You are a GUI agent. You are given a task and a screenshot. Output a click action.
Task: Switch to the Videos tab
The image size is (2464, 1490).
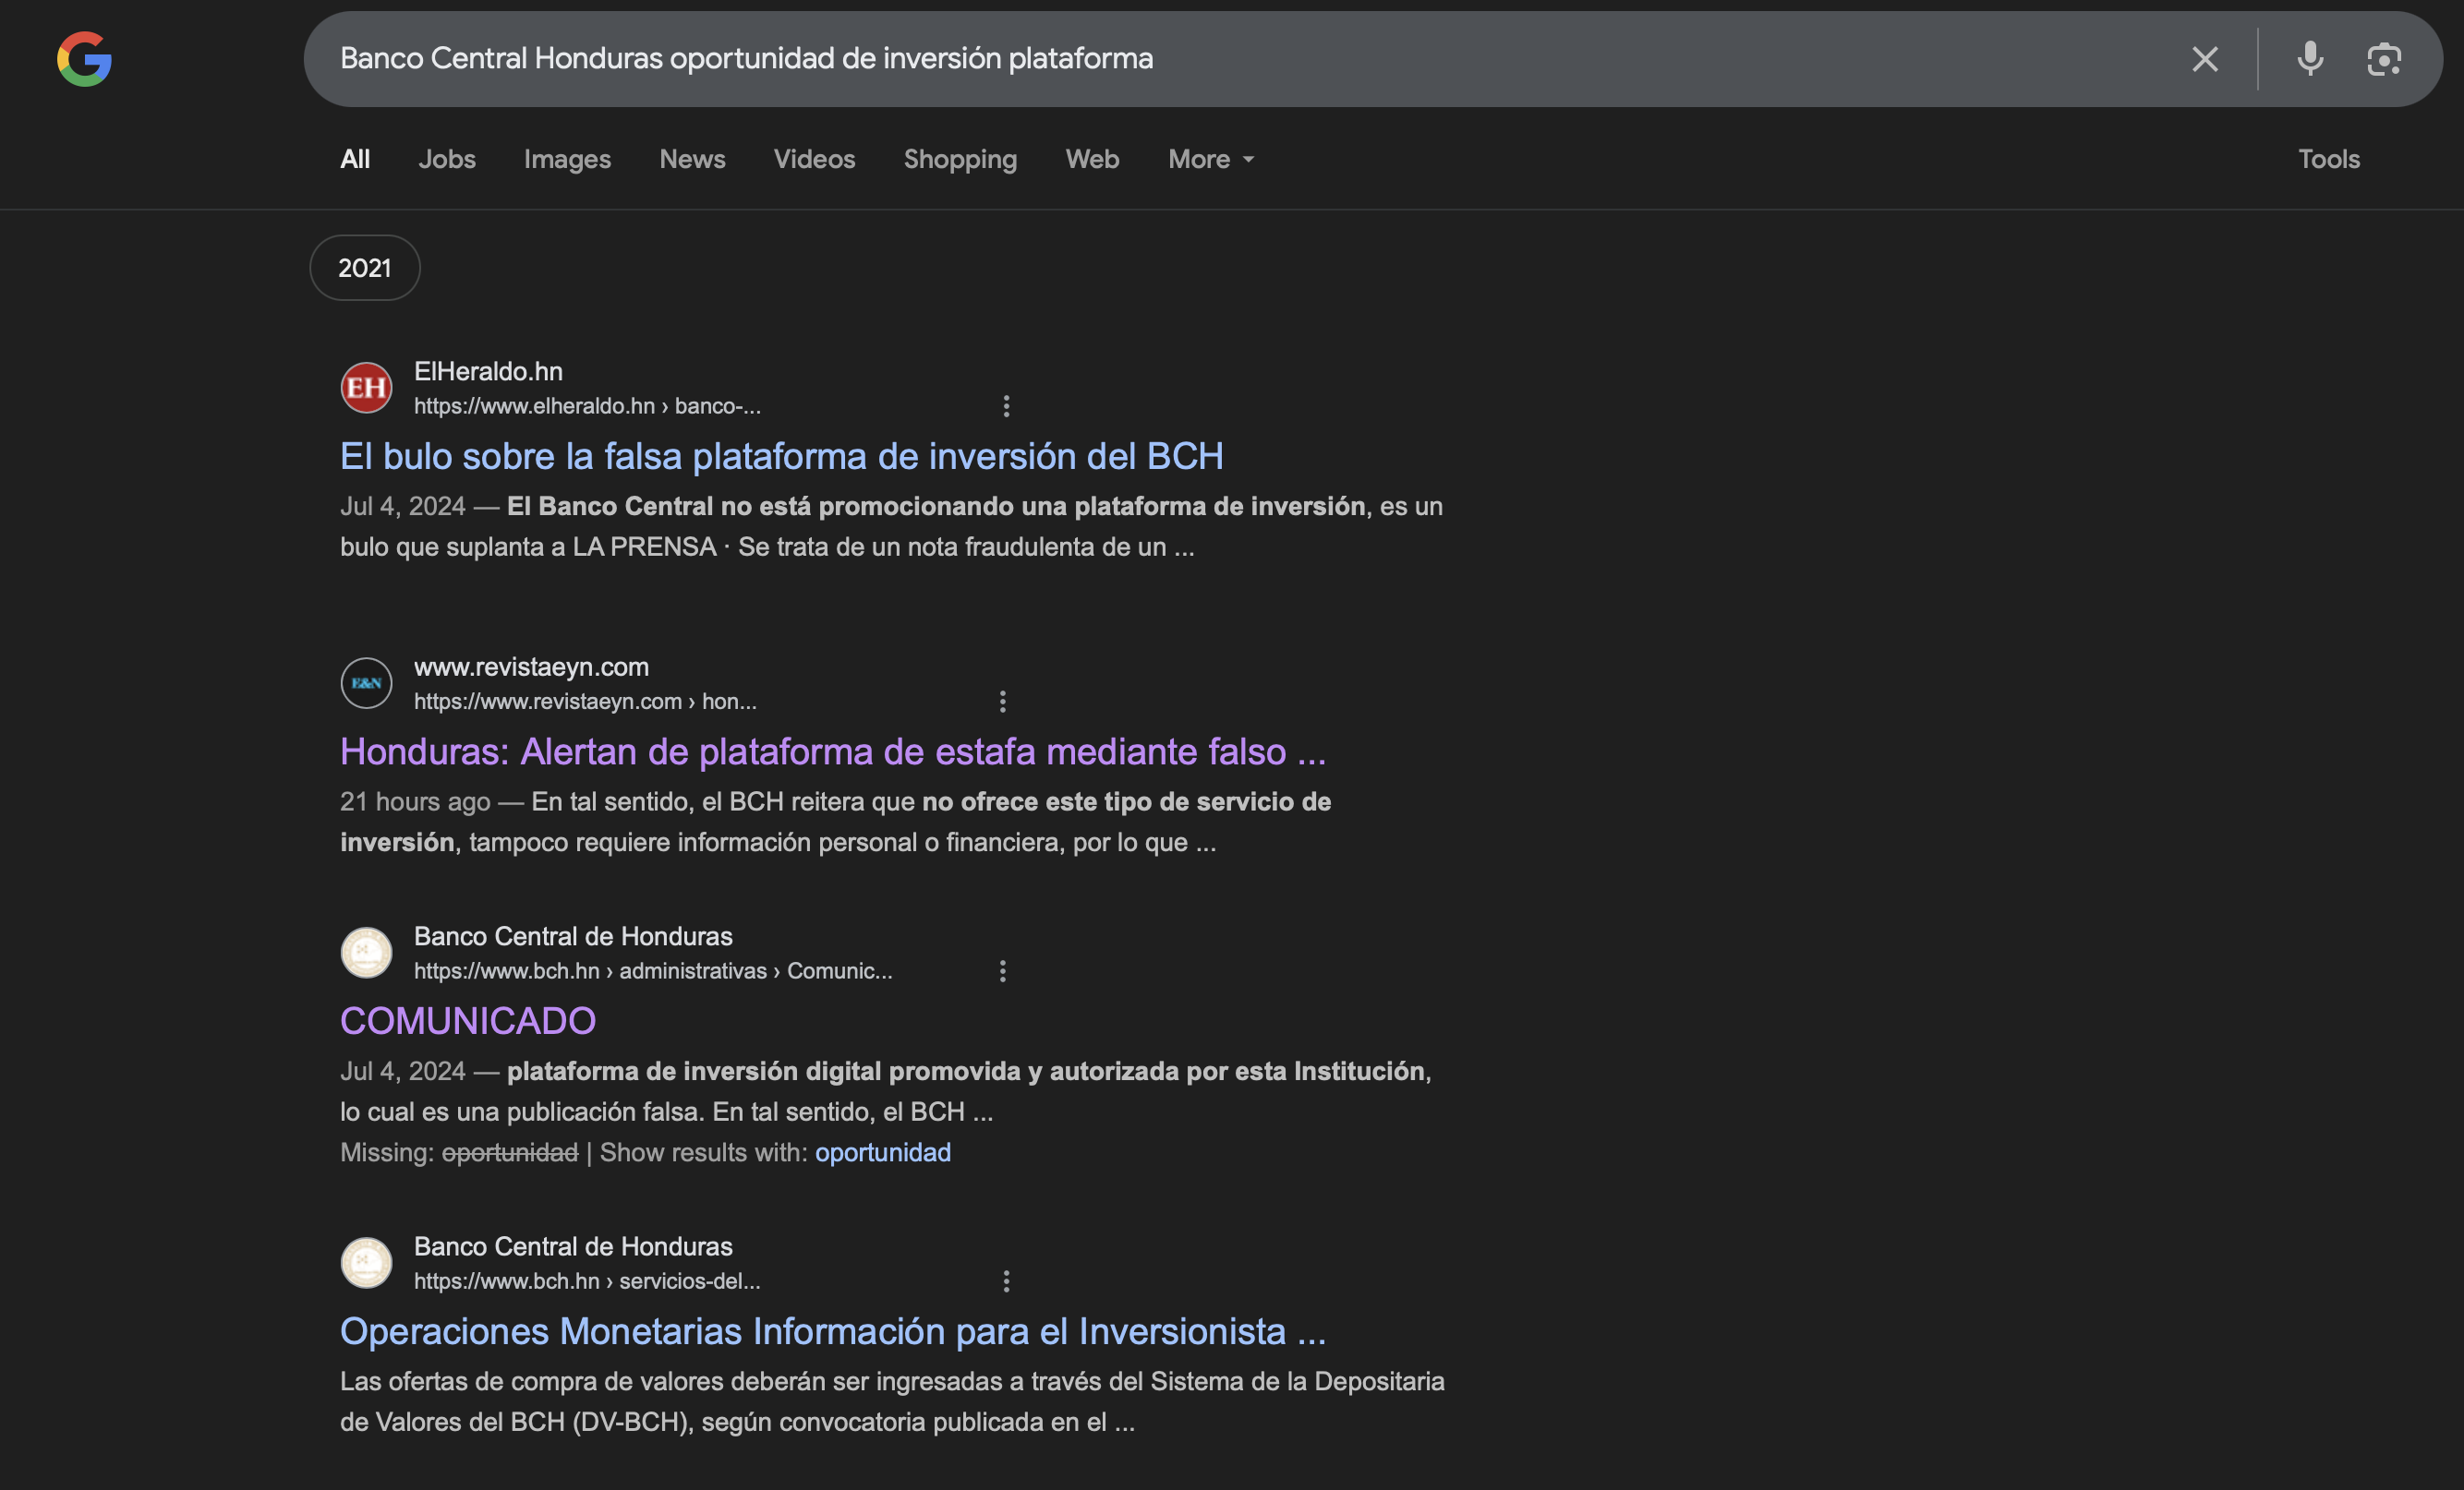(814, 159)
